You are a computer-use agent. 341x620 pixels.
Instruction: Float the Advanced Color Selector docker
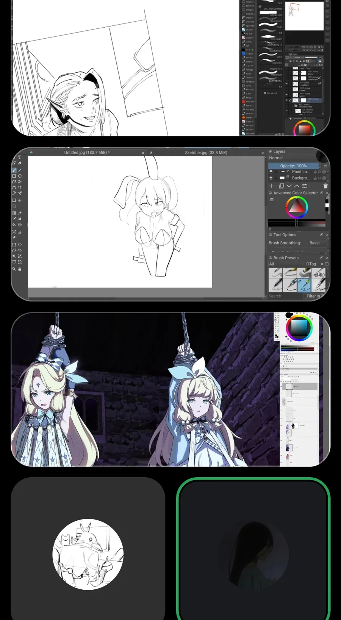[322, 193]
